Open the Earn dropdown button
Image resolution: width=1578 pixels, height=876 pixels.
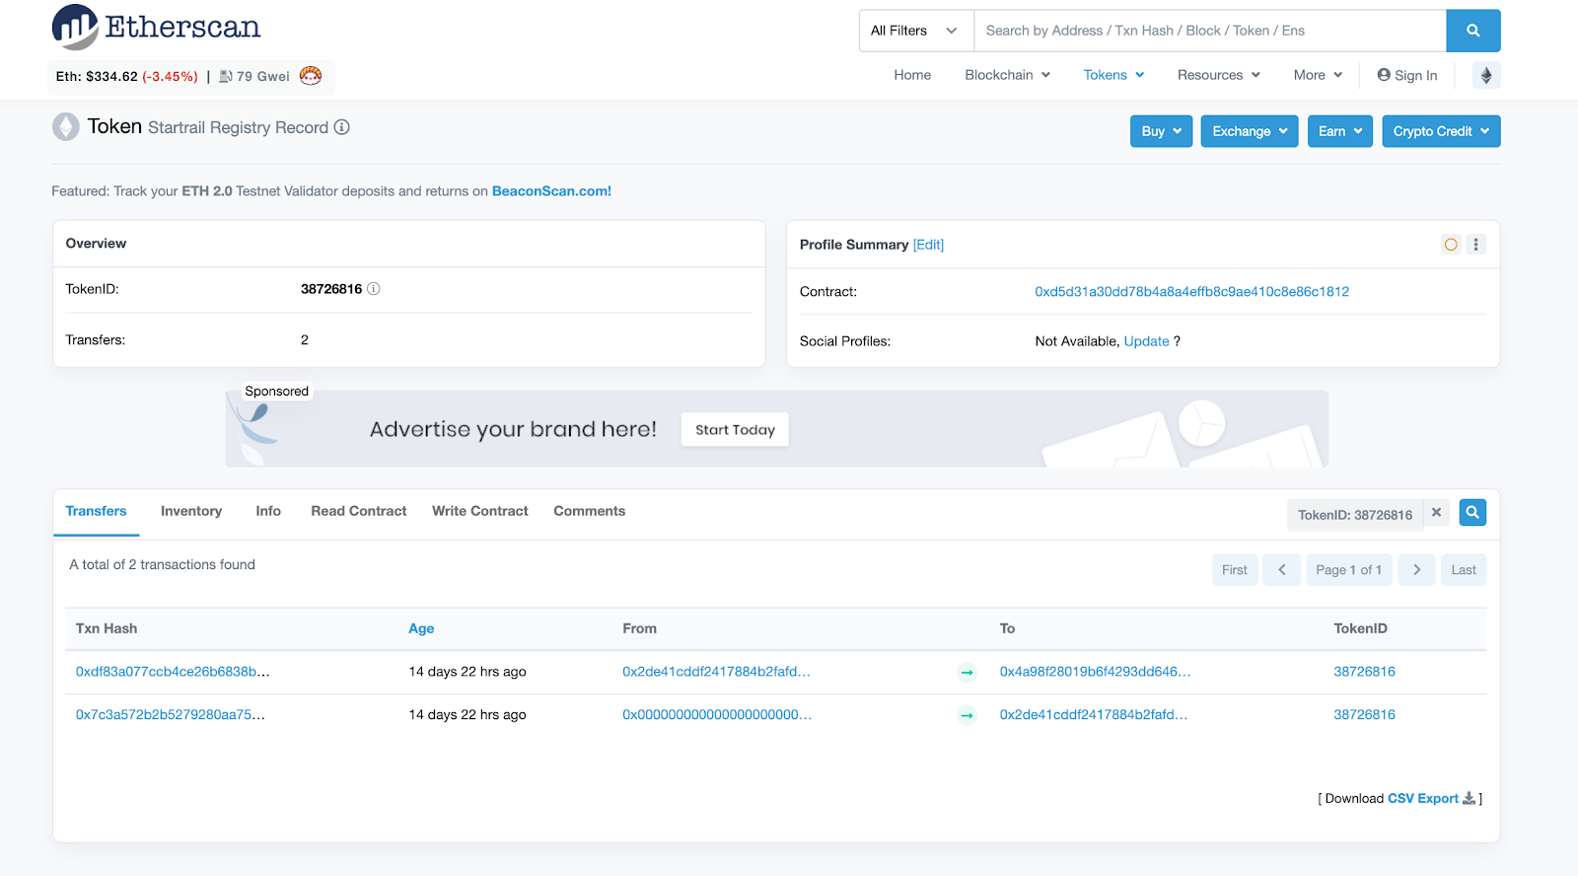point(1340,131)
